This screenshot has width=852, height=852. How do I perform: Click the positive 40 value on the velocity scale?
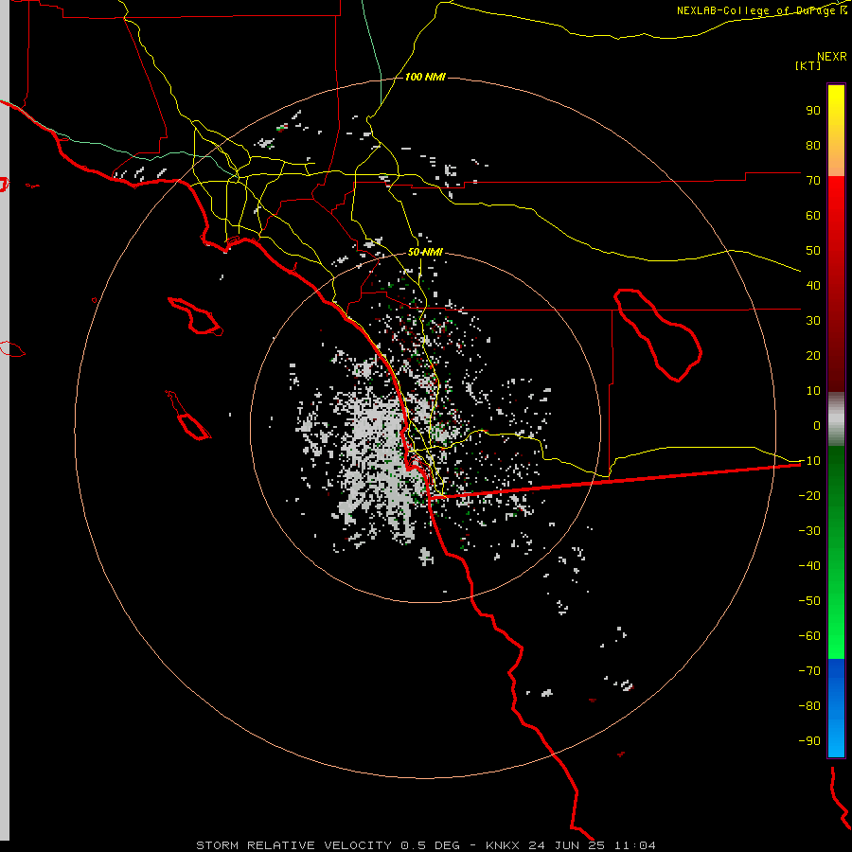(813, 285)
